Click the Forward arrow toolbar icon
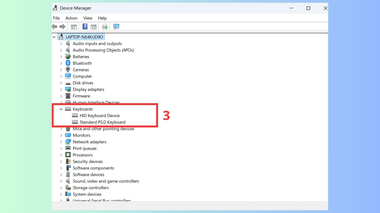This screenshot has height=213, width=380. pyautogui.click(x=62, y=27)
